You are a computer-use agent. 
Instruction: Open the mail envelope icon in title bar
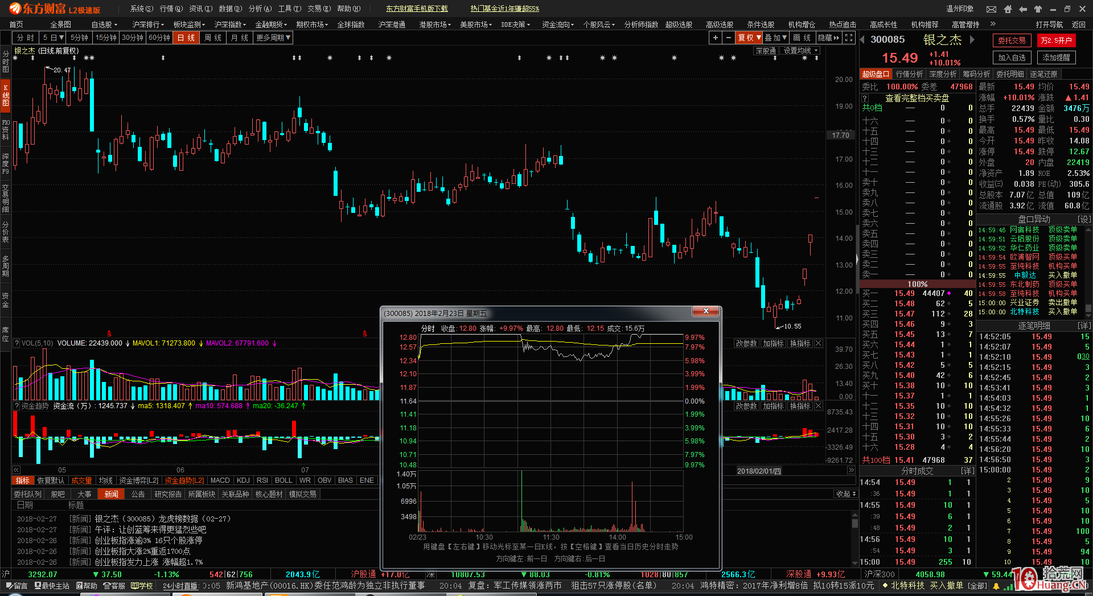click(x=991, y=9)
